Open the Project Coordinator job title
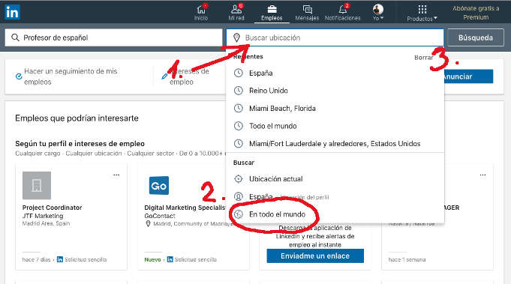511x284 pixels. point(52,208)
